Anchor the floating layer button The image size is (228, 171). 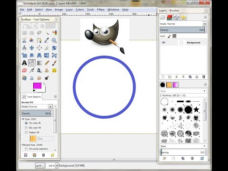(x=197, y=77)
